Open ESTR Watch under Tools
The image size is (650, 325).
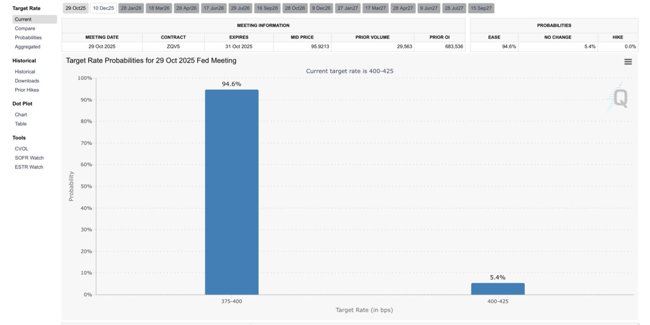(x=29, y=167)
